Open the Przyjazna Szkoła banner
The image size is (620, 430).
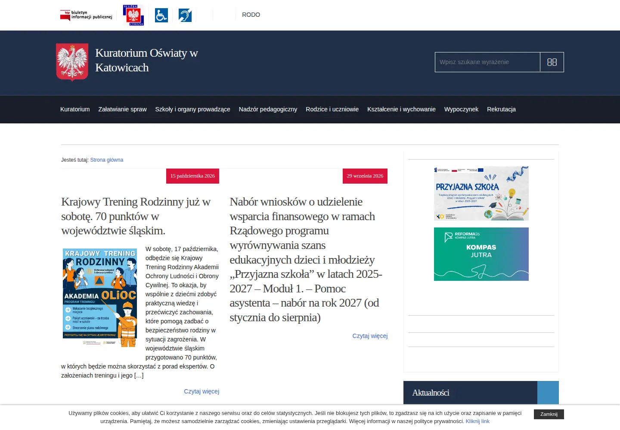(x=481, y=193)
